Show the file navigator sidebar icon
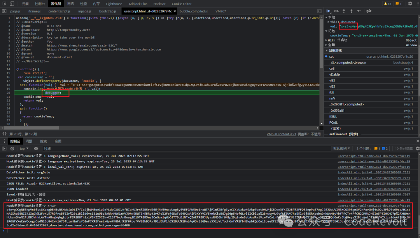 coord(4,11)
